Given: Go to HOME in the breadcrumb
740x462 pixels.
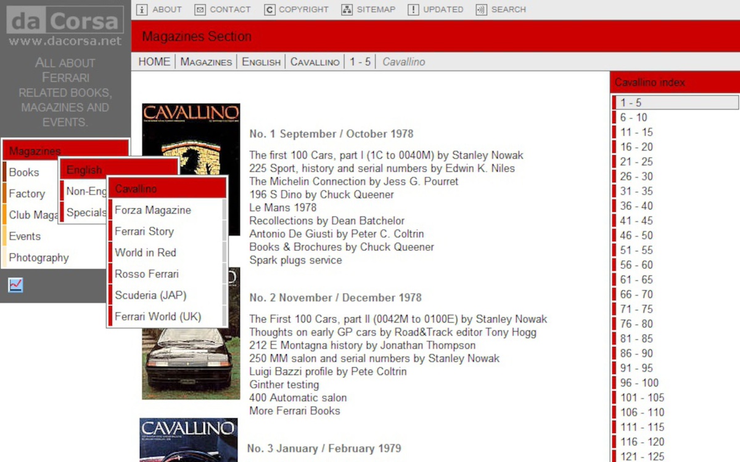Looking at the screenshot, I should (154, 62).
